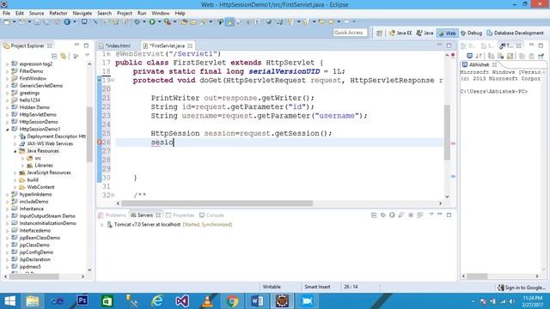Click the Open Perspective icon
This screenshot has height=309, width=550.
(380, 33)
